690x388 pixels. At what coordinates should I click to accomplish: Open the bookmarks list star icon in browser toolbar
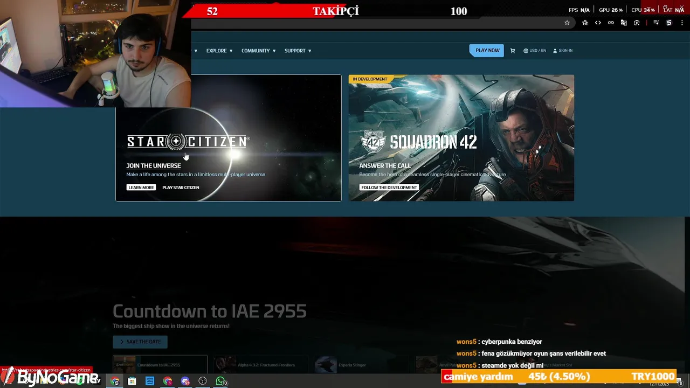pos(585,23)
